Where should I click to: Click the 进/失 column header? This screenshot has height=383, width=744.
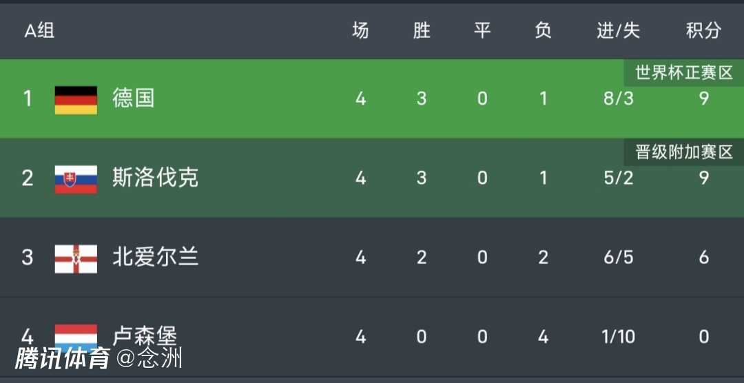coord(618,31)
